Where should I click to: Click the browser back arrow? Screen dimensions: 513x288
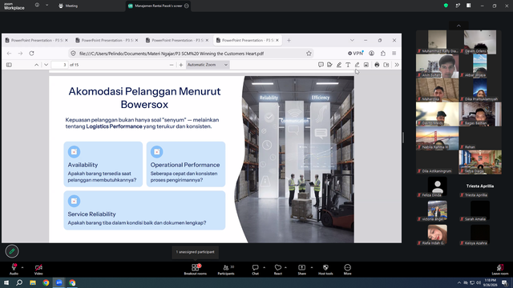pos(9,54)
